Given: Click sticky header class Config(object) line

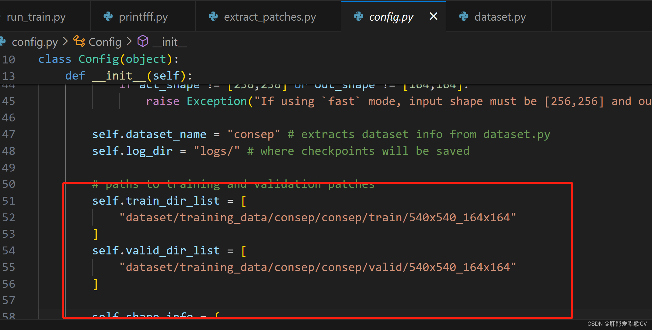Looking at the screenshot, I should pyautogui.click(x=108, y=59).
